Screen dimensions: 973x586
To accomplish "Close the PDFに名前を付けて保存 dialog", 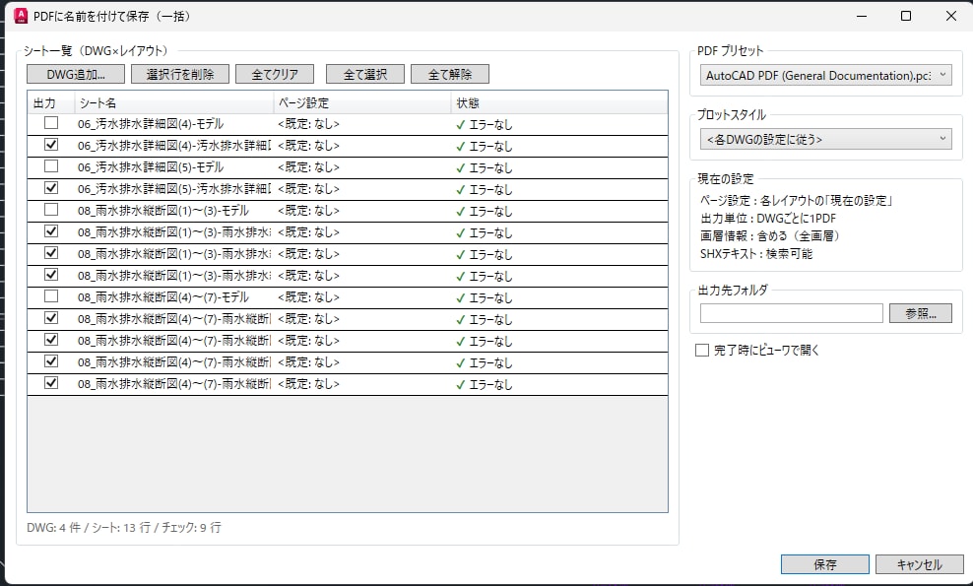I will pos(950,16).
